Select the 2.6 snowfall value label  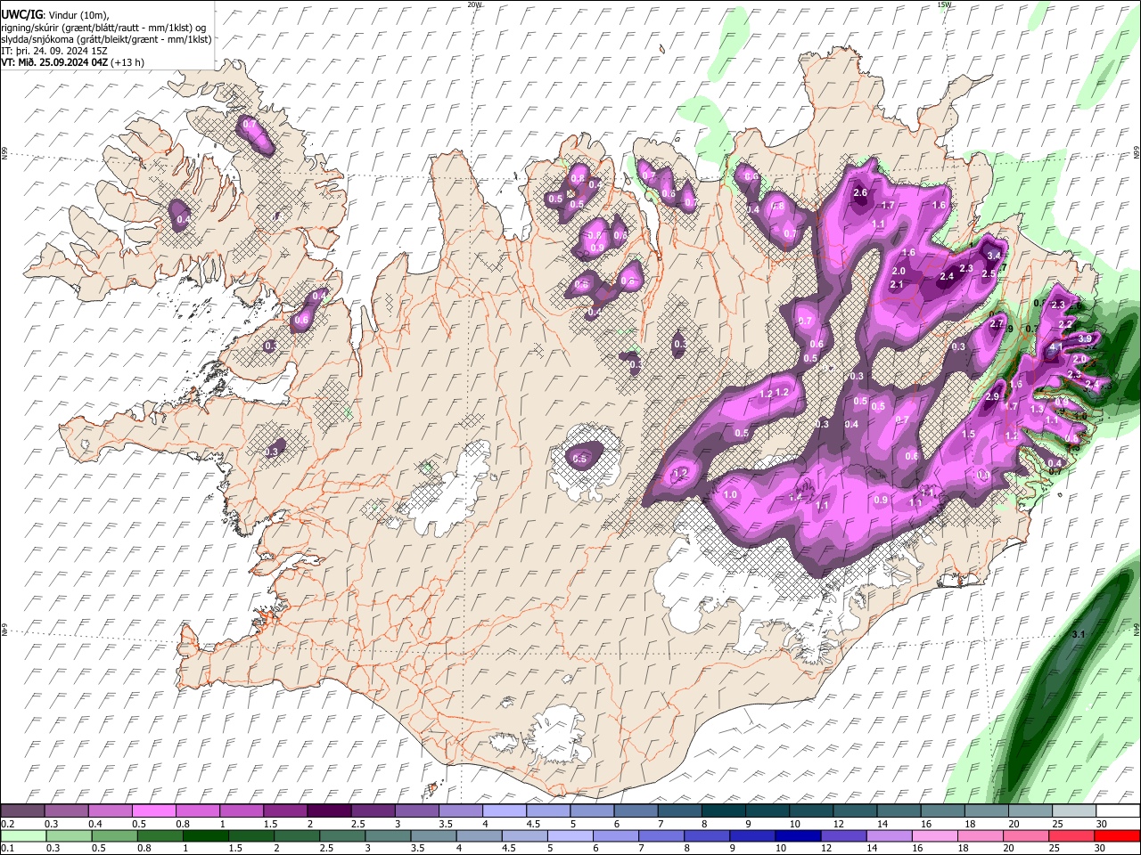pos(860,192)
